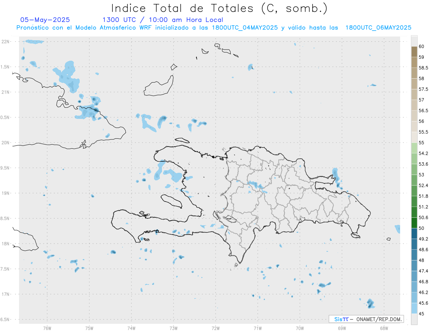Screen dimensions: 431x333
Task: Click the "17N" latitude axis label
Action: pos(5,294)
